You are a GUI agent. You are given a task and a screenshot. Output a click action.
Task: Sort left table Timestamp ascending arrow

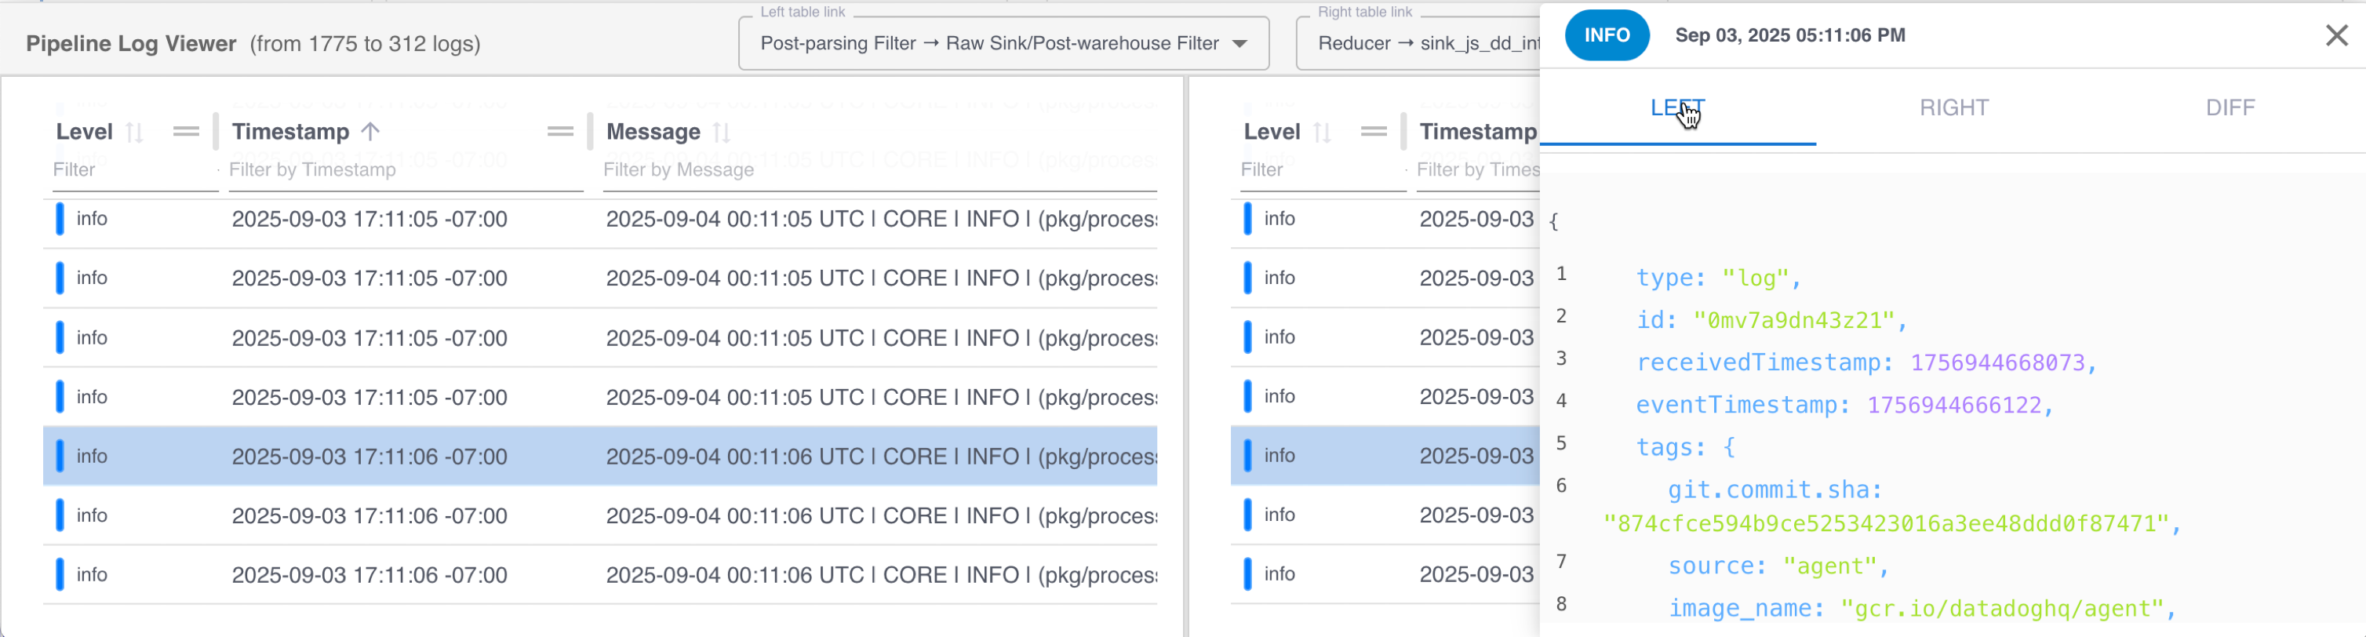(x=370, y=131)
